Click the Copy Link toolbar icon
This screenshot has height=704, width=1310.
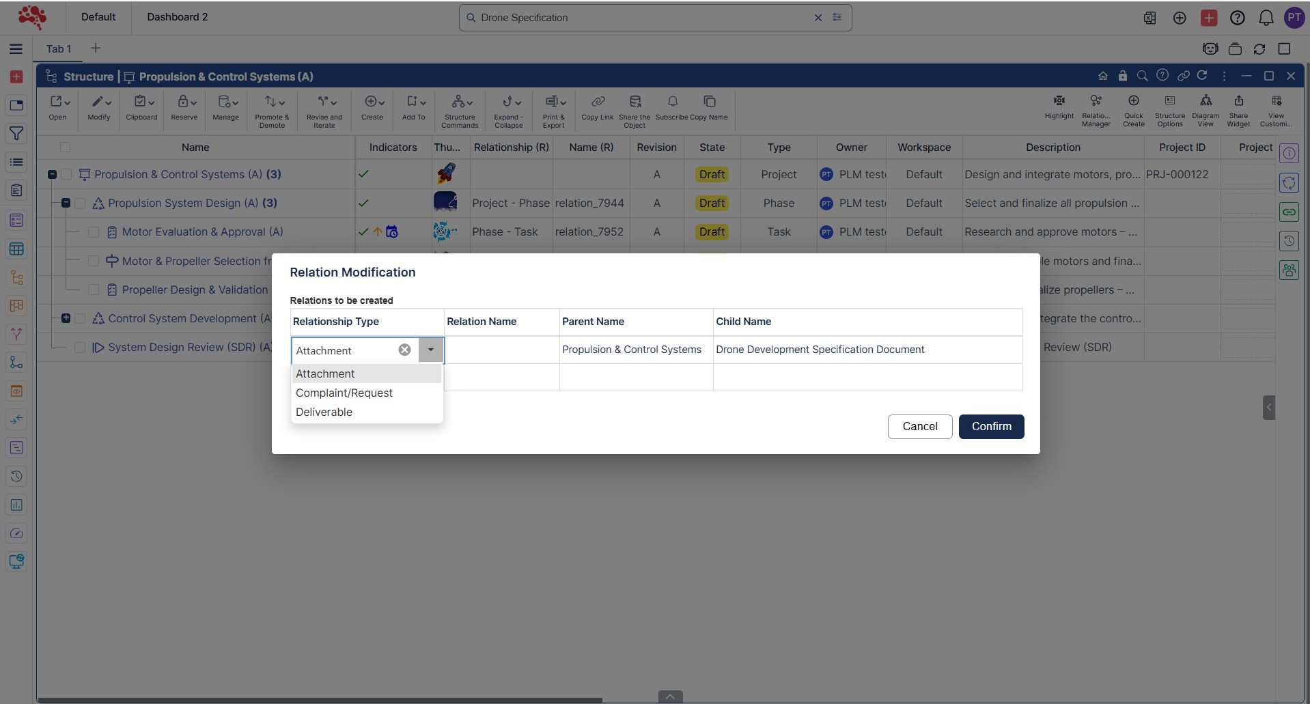[x=597, y=102]
